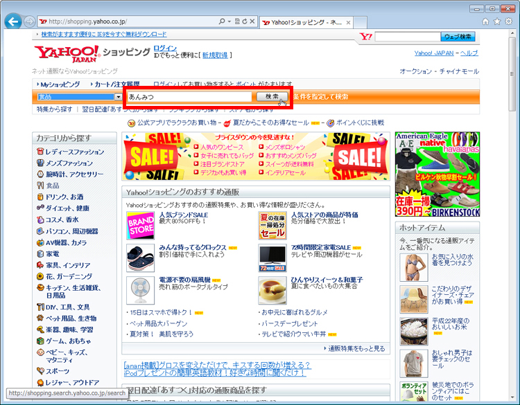Select the Yahoo!ショッピング browser tab
The height and width of the screenshot is (405, 520).
[306, 23]
